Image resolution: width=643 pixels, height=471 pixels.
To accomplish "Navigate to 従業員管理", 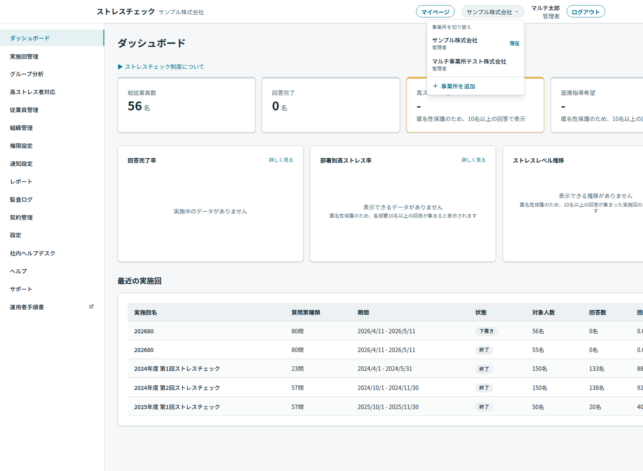I will (52, 110).
